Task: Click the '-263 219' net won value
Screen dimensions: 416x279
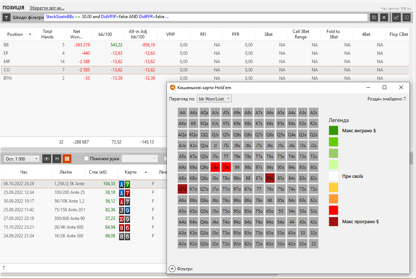Action: tap(82, 45)
